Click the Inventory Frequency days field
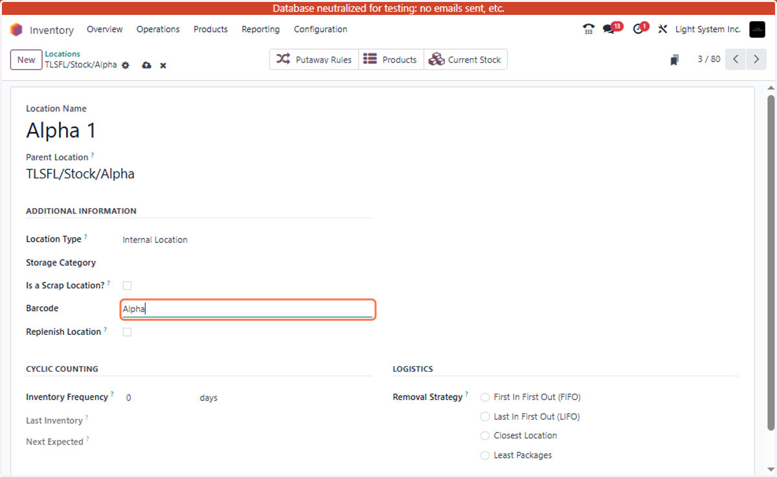777x477 pixels. pos(159,398)
